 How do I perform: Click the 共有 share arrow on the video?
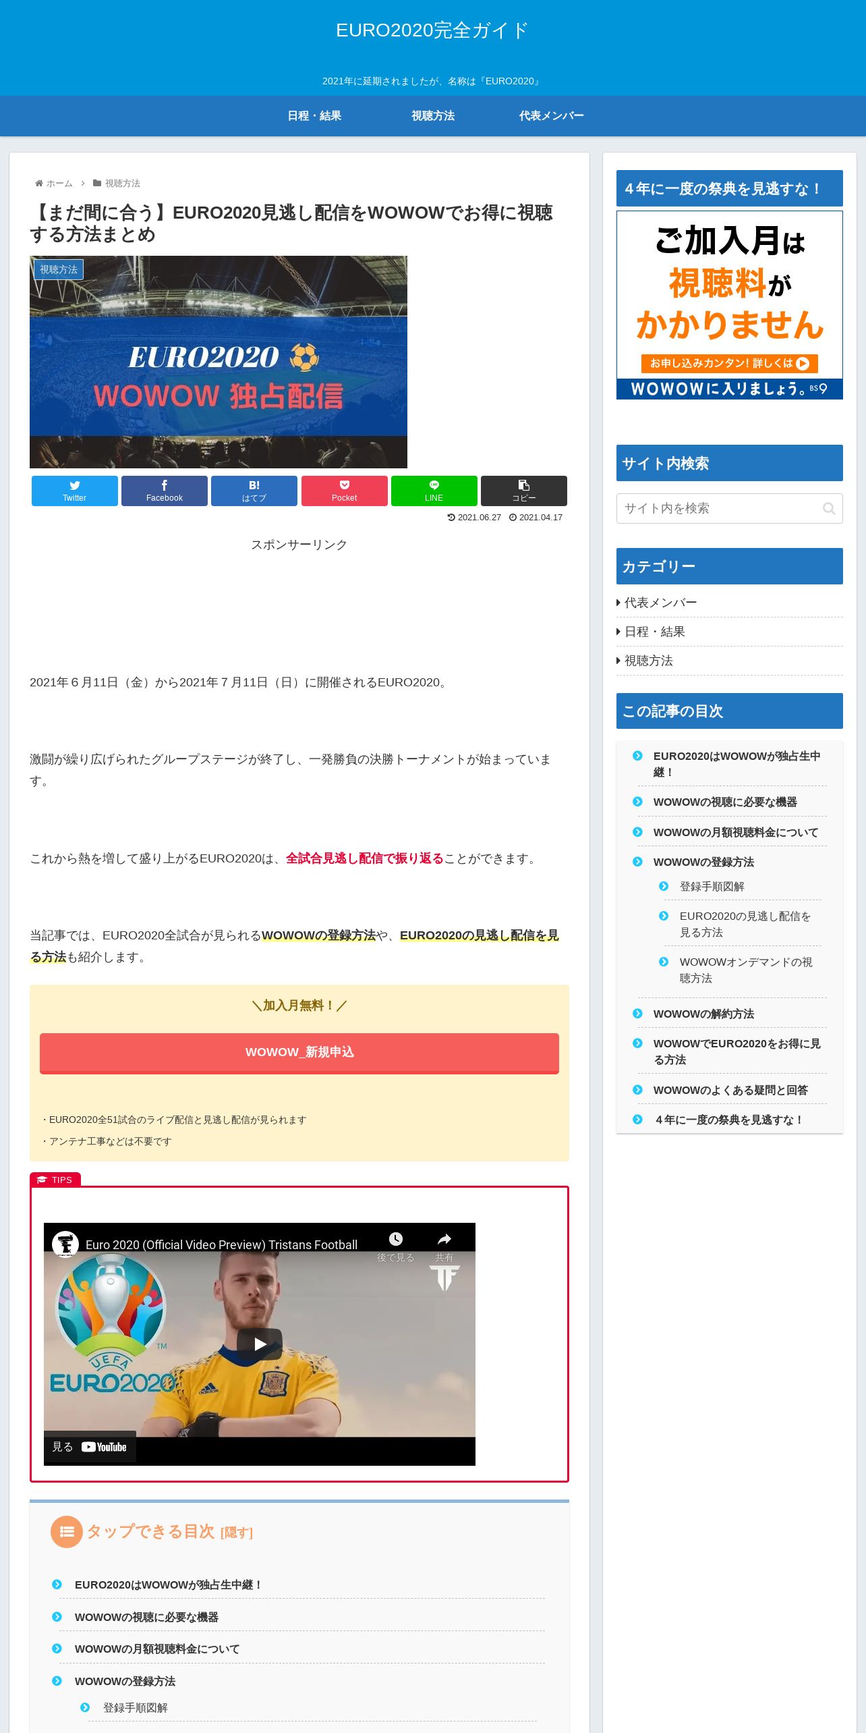click(x=444, y=1239)
